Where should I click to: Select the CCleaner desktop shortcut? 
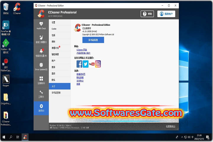(x=17, y=9)
